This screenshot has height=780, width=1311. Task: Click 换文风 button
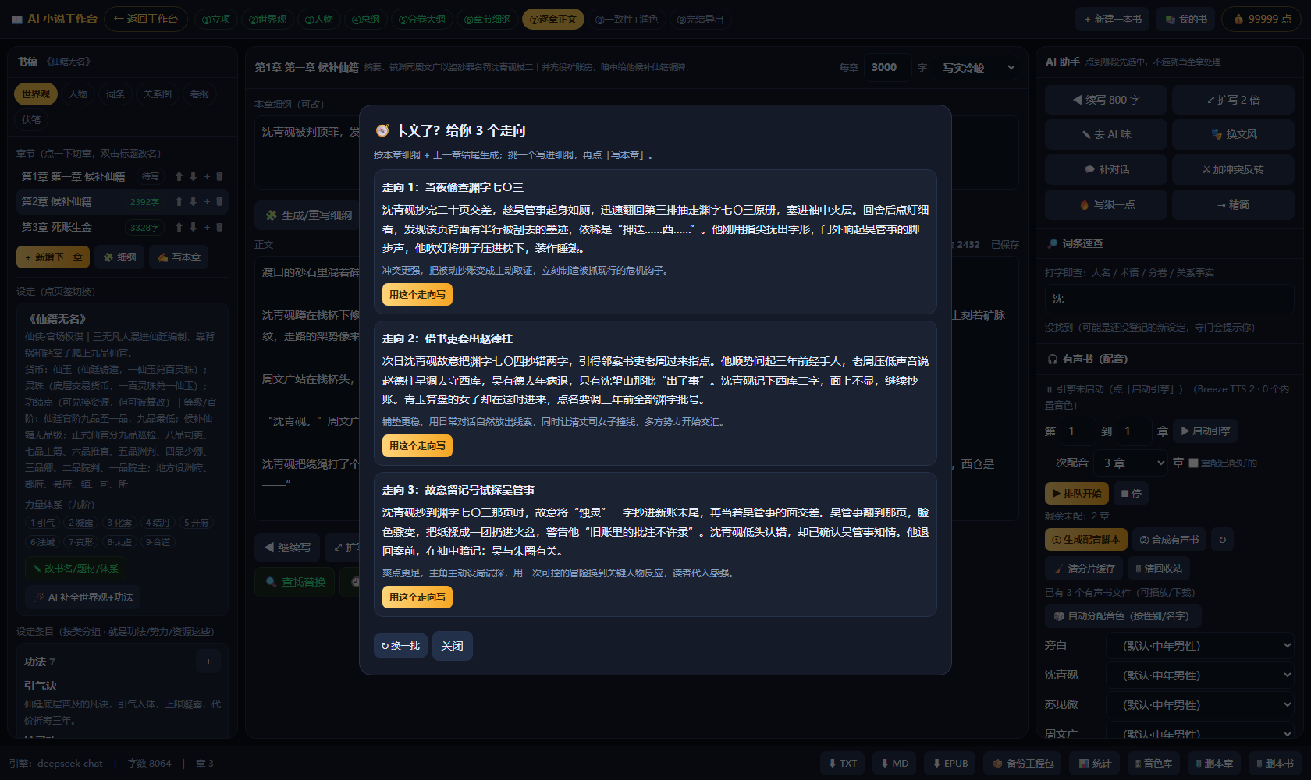click(x=1233, y=134)
